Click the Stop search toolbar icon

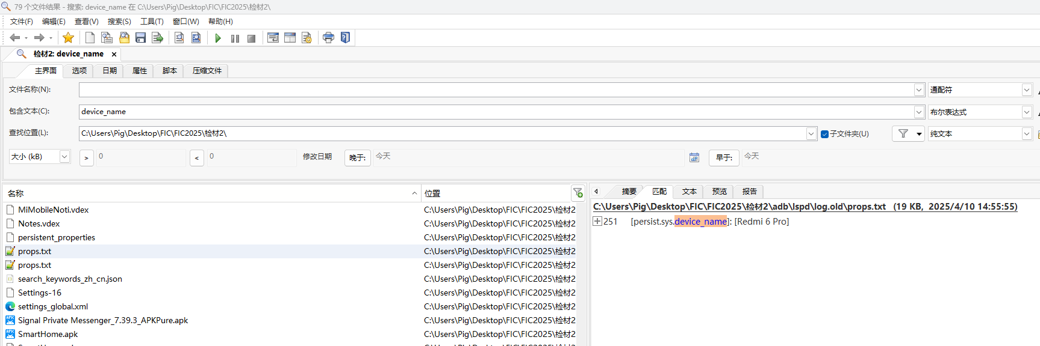coord(251,38)
